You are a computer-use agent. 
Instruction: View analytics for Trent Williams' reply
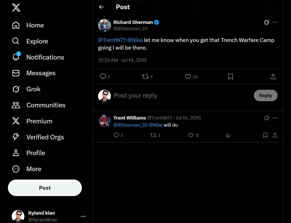pyautogui.click(x=228, y=135)
